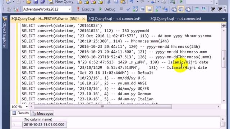Open an Analysis Services MDX query
The height and width of the screenshot is (129, 230).
pos(86,2)
